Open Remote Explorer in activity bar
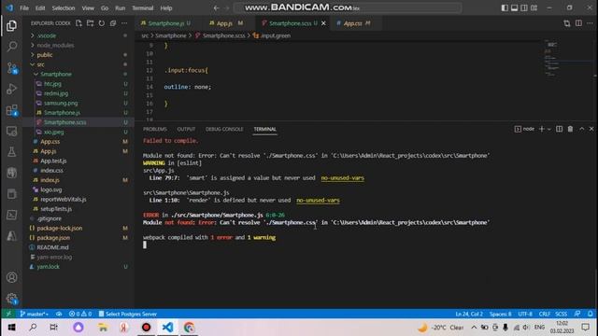 [12, 131]
